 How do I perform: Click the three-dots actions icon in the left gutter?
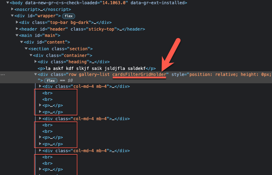(x=3, y=74)
